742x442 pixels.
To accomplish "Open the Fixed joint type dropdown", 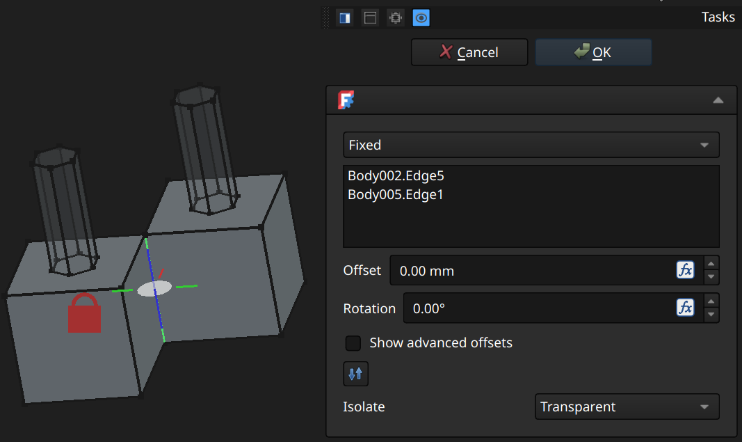I will click(531, 145).
